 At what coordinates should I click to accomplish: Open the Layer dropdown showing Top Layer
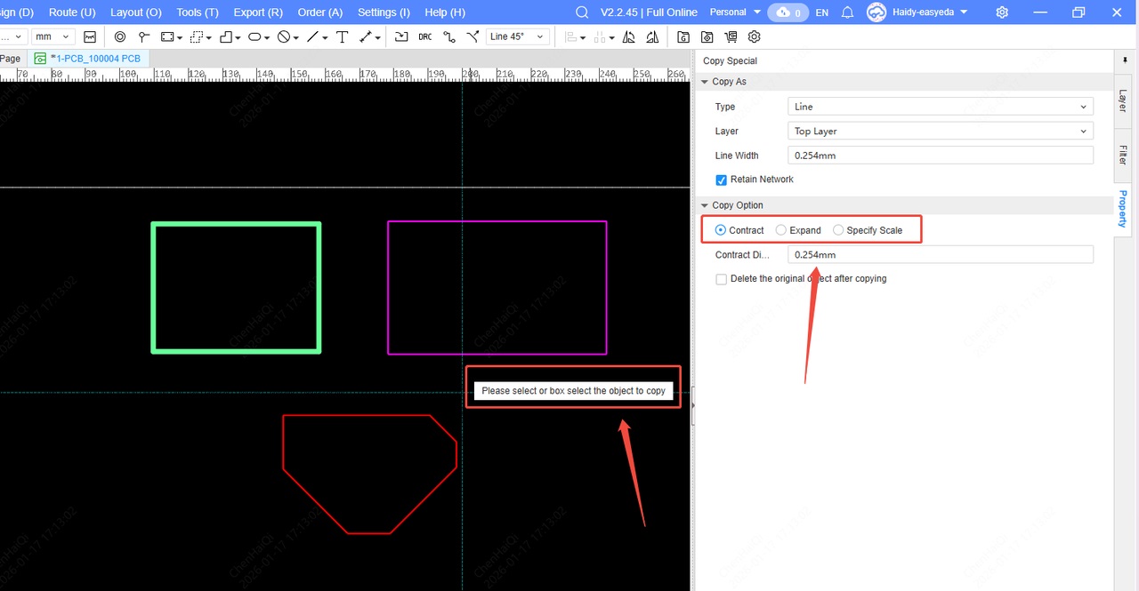(x=940, y=132)
